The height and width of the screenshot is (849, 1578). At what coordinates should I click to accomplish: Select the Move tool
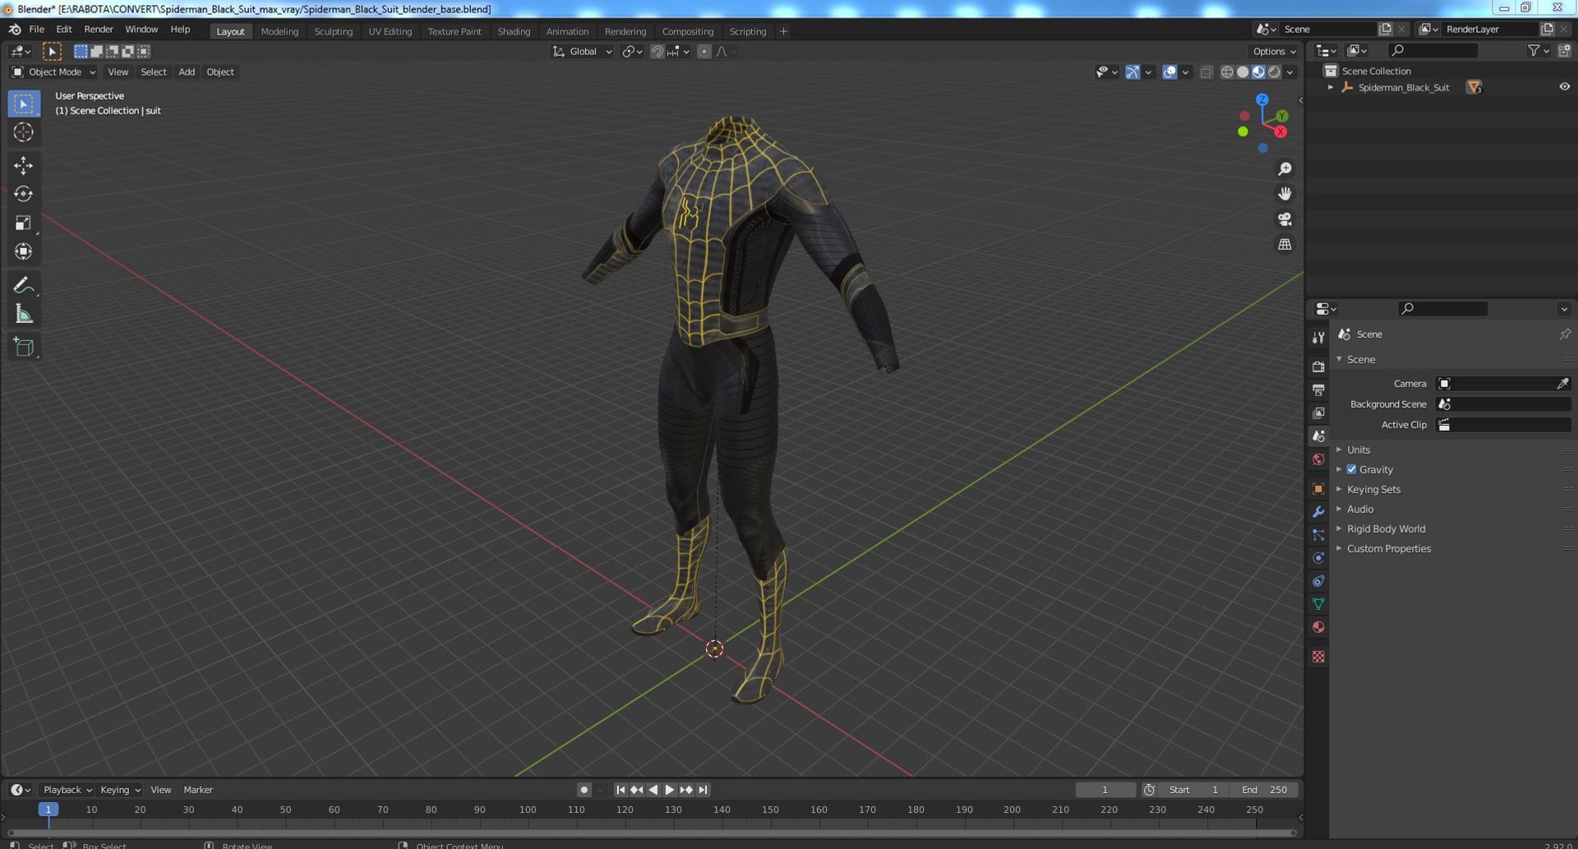pos(23,165)
